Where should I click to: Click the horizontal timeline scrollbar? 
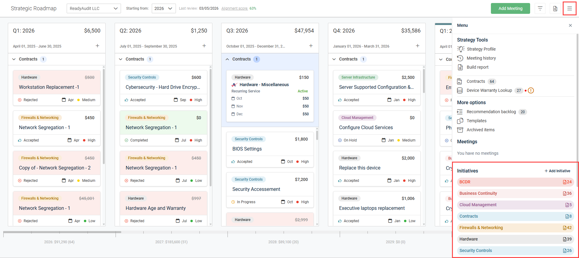coord(62,232)
